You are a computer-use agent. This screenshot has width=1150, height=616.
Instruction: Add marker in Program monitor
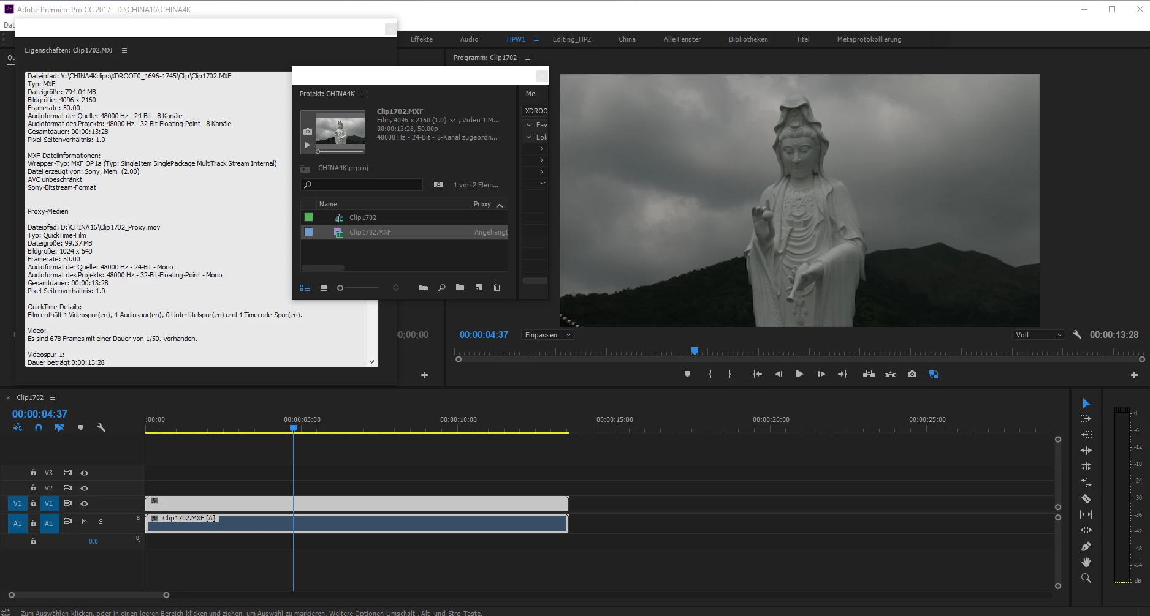687,374
